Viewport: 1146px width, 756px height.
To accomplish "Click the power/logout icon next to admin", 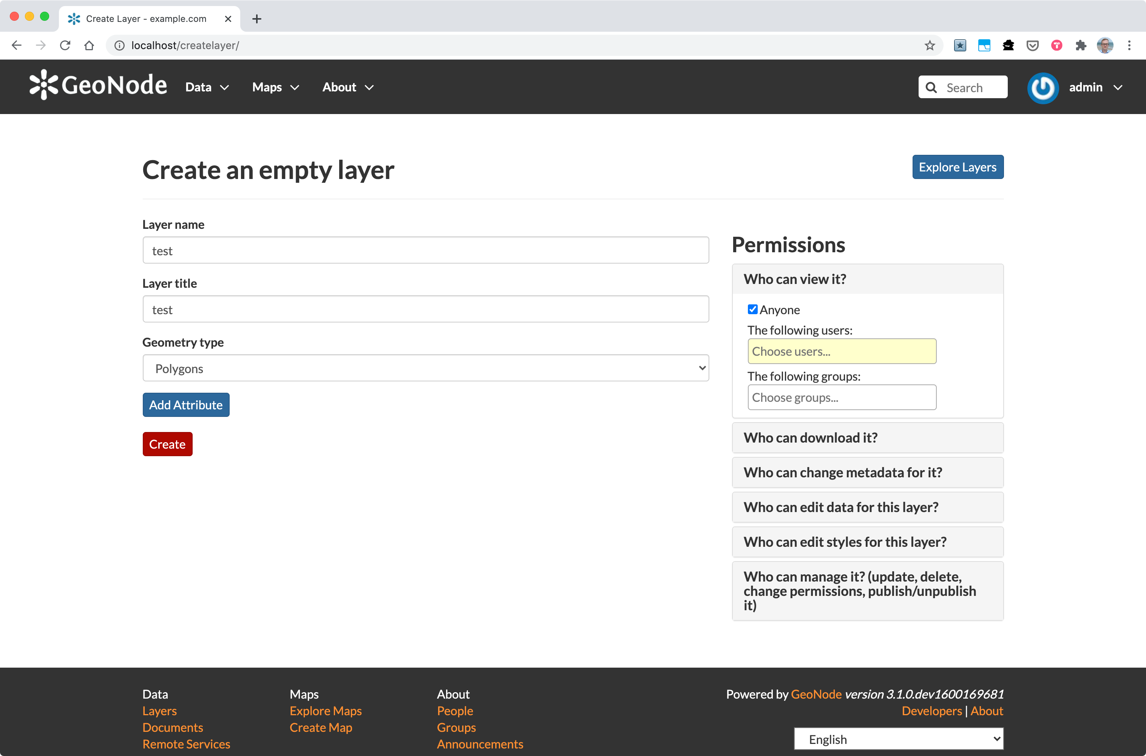I will (1043, 87).
